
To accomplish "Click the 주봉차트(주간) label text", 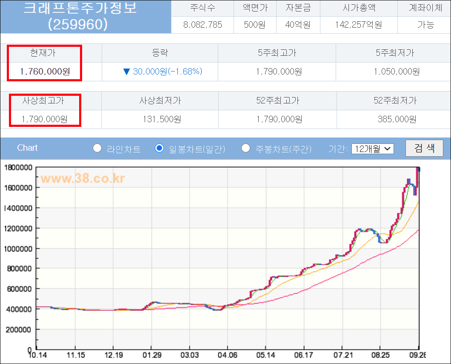I will (284, 149).
